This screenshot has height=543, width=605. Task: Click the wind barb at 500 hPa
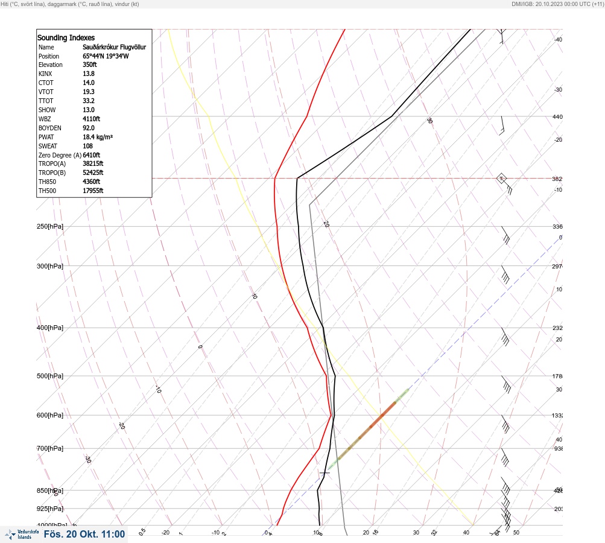pos(506,384)
